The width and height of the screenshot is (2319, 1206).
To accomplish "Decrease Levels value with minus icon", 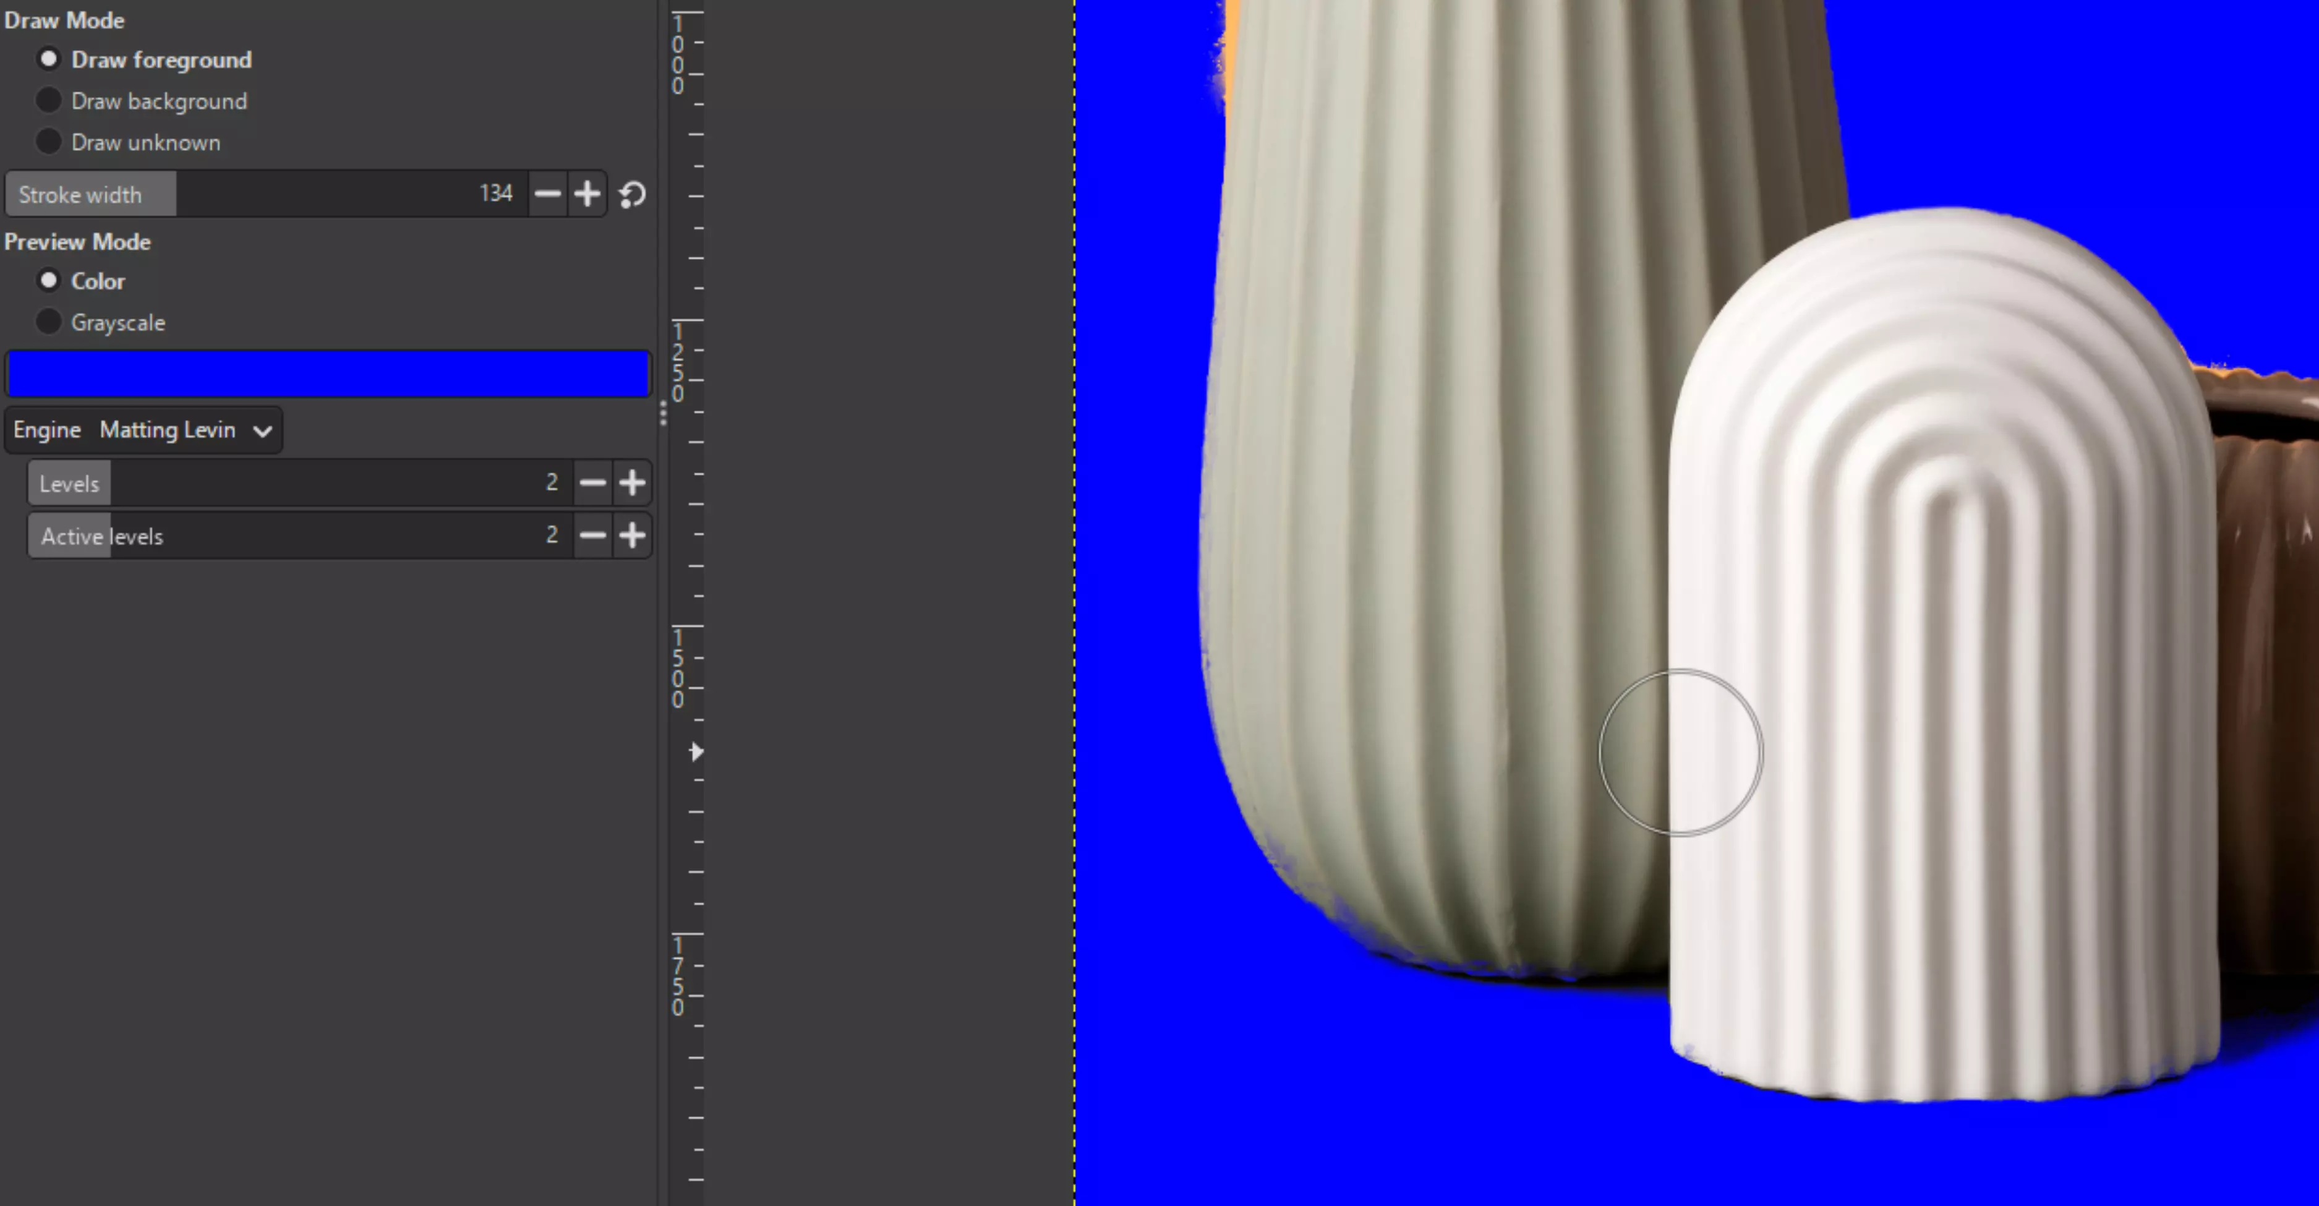I will point(592,483).
